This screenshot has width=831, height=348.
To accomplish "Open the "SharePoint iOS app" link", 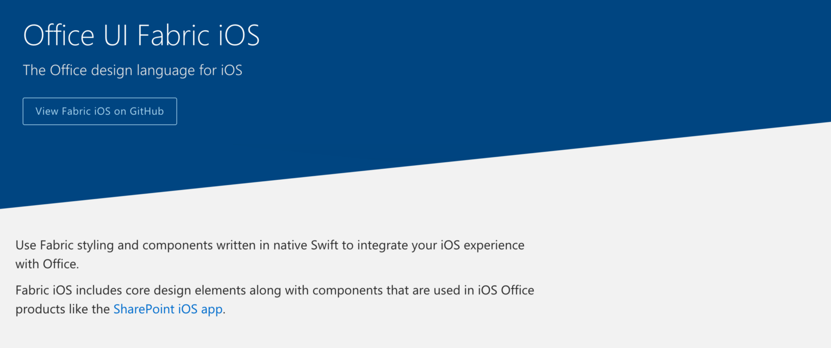I will [168, 309].
